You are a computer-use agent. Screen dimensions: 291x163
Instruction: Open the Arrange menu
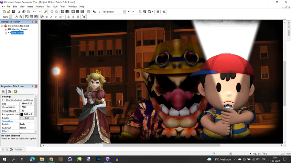[x=39, y=6]
